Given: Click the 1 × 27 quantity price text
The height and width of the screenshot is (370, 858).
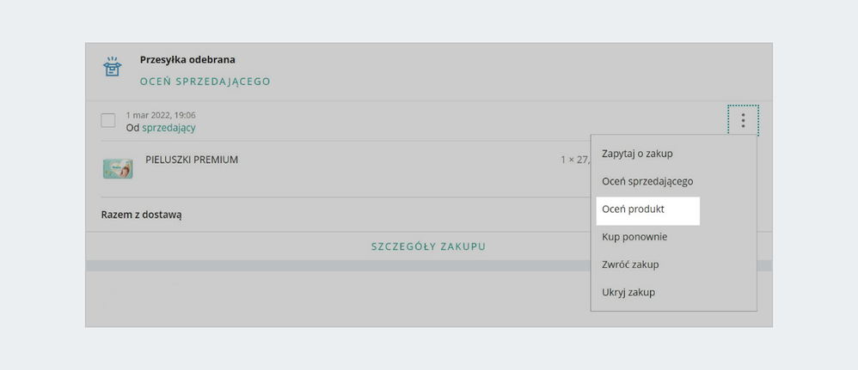Looking at the screenshot, I should point(573,160).
